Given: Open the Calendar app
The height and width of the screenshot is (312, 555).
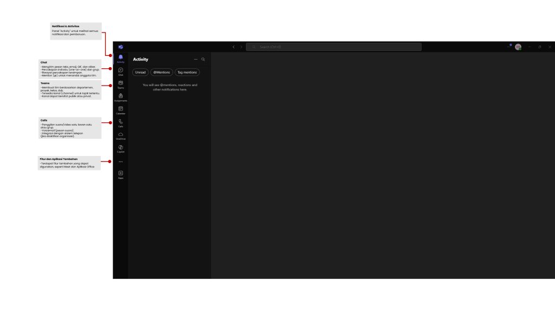Looking at the screenshot, I should click(120, 110).
